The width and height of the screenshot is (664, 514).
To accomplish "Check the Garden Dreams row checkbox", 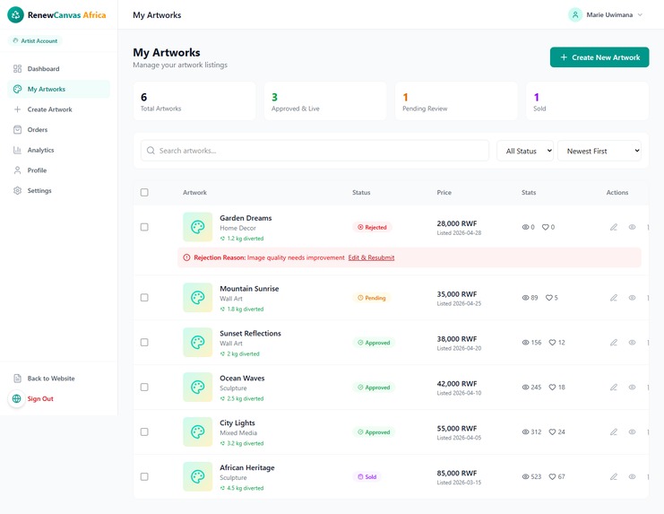I will point(144,227).
